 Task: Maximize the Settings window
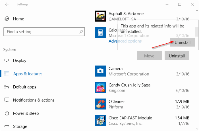(180, 5)
